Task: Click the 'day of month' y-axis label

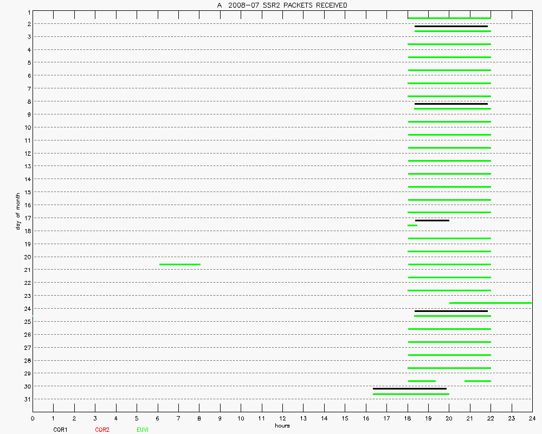Action: [18, 211]
